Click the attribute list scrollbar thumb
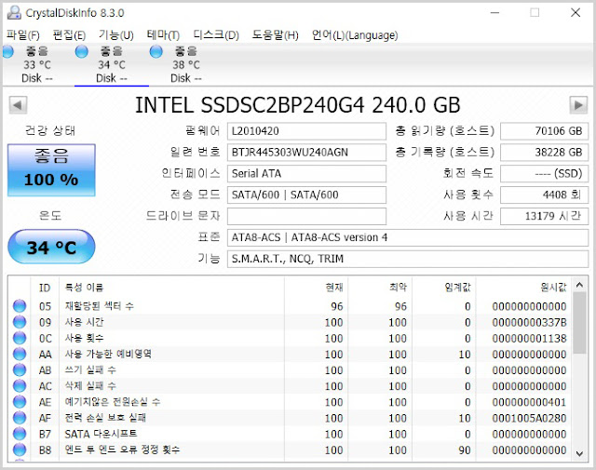The image size is (596, 470). pyautogui.click(x=579, y=323)
